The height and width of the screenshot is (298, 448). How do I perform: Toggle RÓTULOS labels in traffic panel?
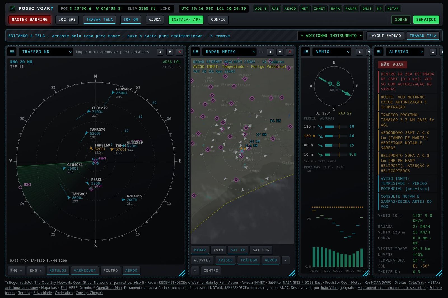click(x=58, y=271)
